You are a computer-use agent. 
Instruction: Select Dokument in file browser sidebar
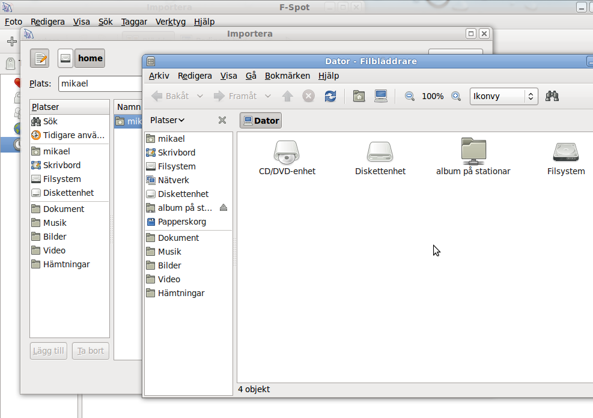point(188,238)
